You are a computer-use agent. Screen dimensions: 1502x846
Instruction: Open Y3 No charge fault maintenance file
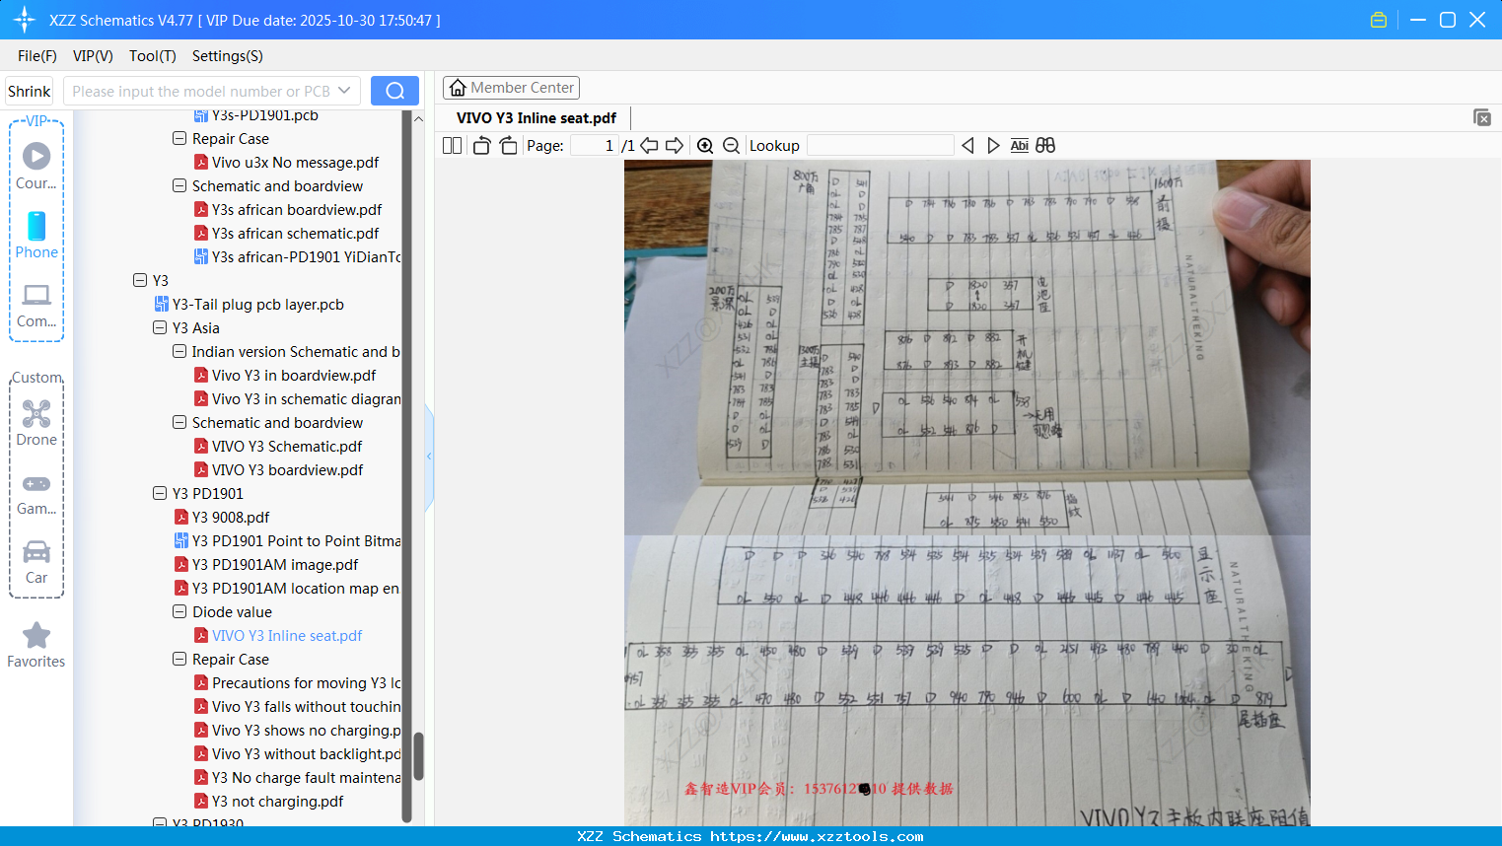pos(307,778)
